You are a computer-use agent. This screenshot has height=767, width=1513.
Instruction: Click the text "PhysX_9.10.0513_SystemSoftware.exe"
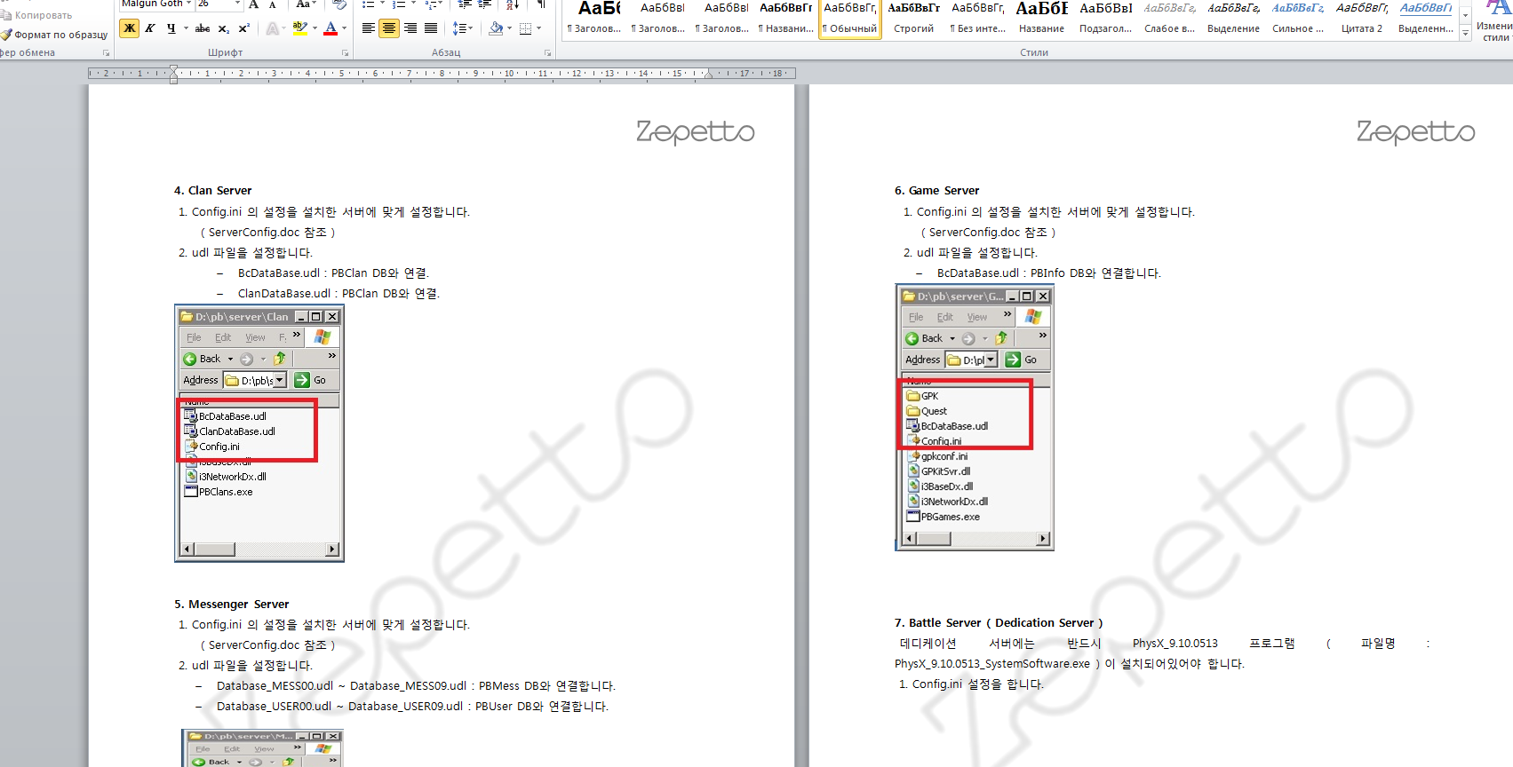pyautogui.click(x=992, y=664)
